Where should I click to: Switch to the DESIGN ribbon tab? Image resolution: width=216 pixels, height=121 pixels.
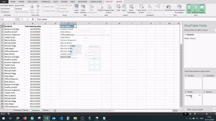pos(119,2)
